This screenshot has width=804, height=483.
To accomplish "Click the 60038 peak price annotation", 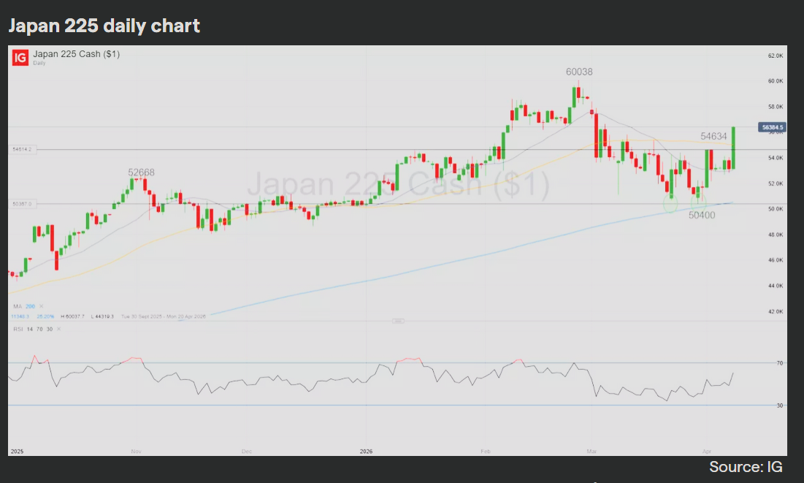I will 579,72.
